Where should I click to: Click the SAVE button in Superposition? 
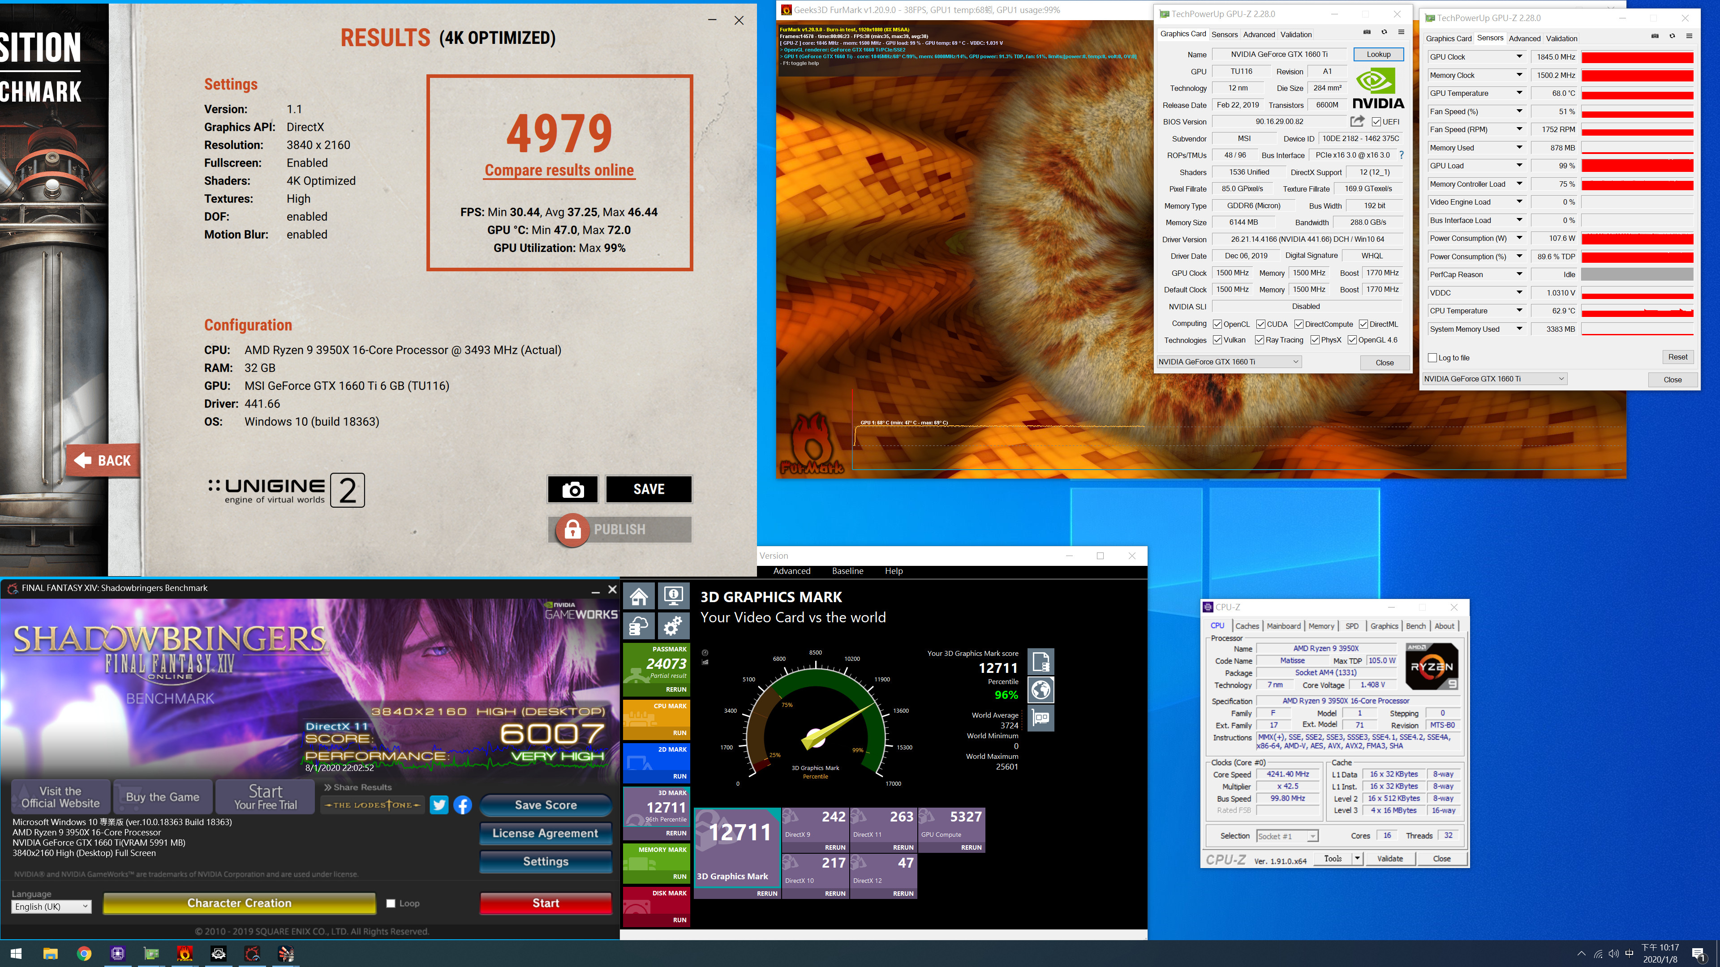point(648,489)
